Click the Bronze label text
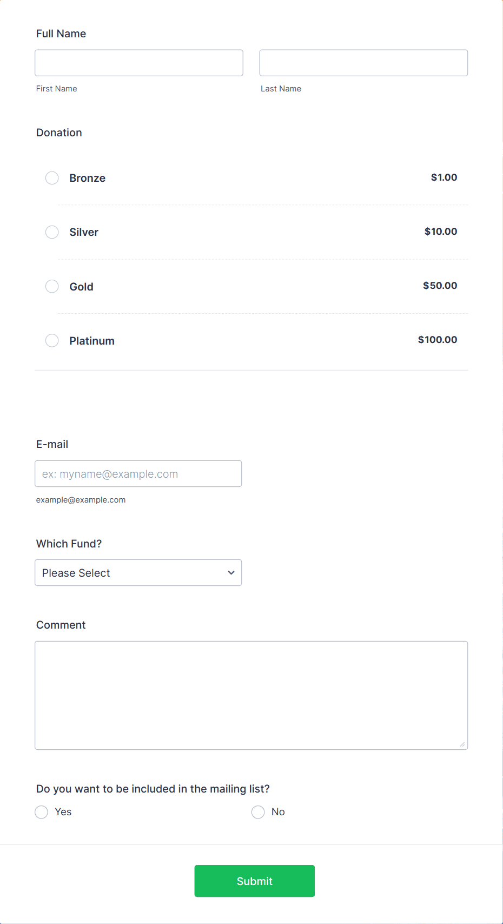 coord(88,178)
